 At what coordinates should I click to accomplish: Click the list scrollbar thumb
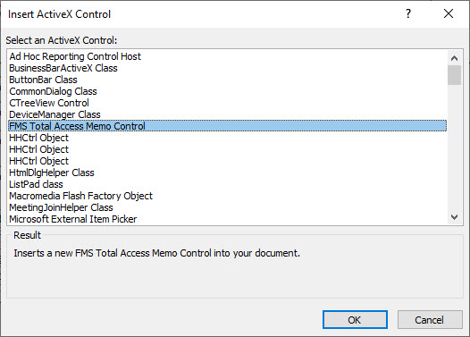click(x=454, y=75)
